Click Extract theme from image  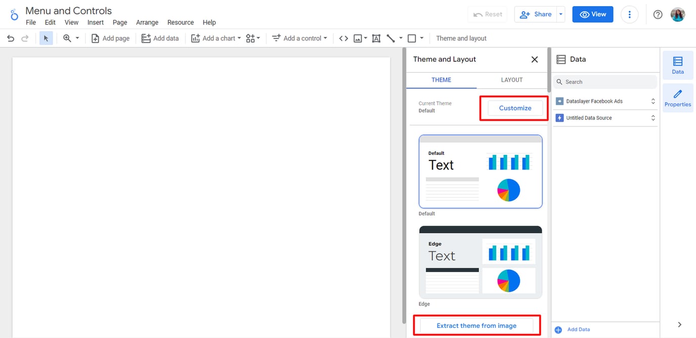pyautogui.click(x=476, y=325)
